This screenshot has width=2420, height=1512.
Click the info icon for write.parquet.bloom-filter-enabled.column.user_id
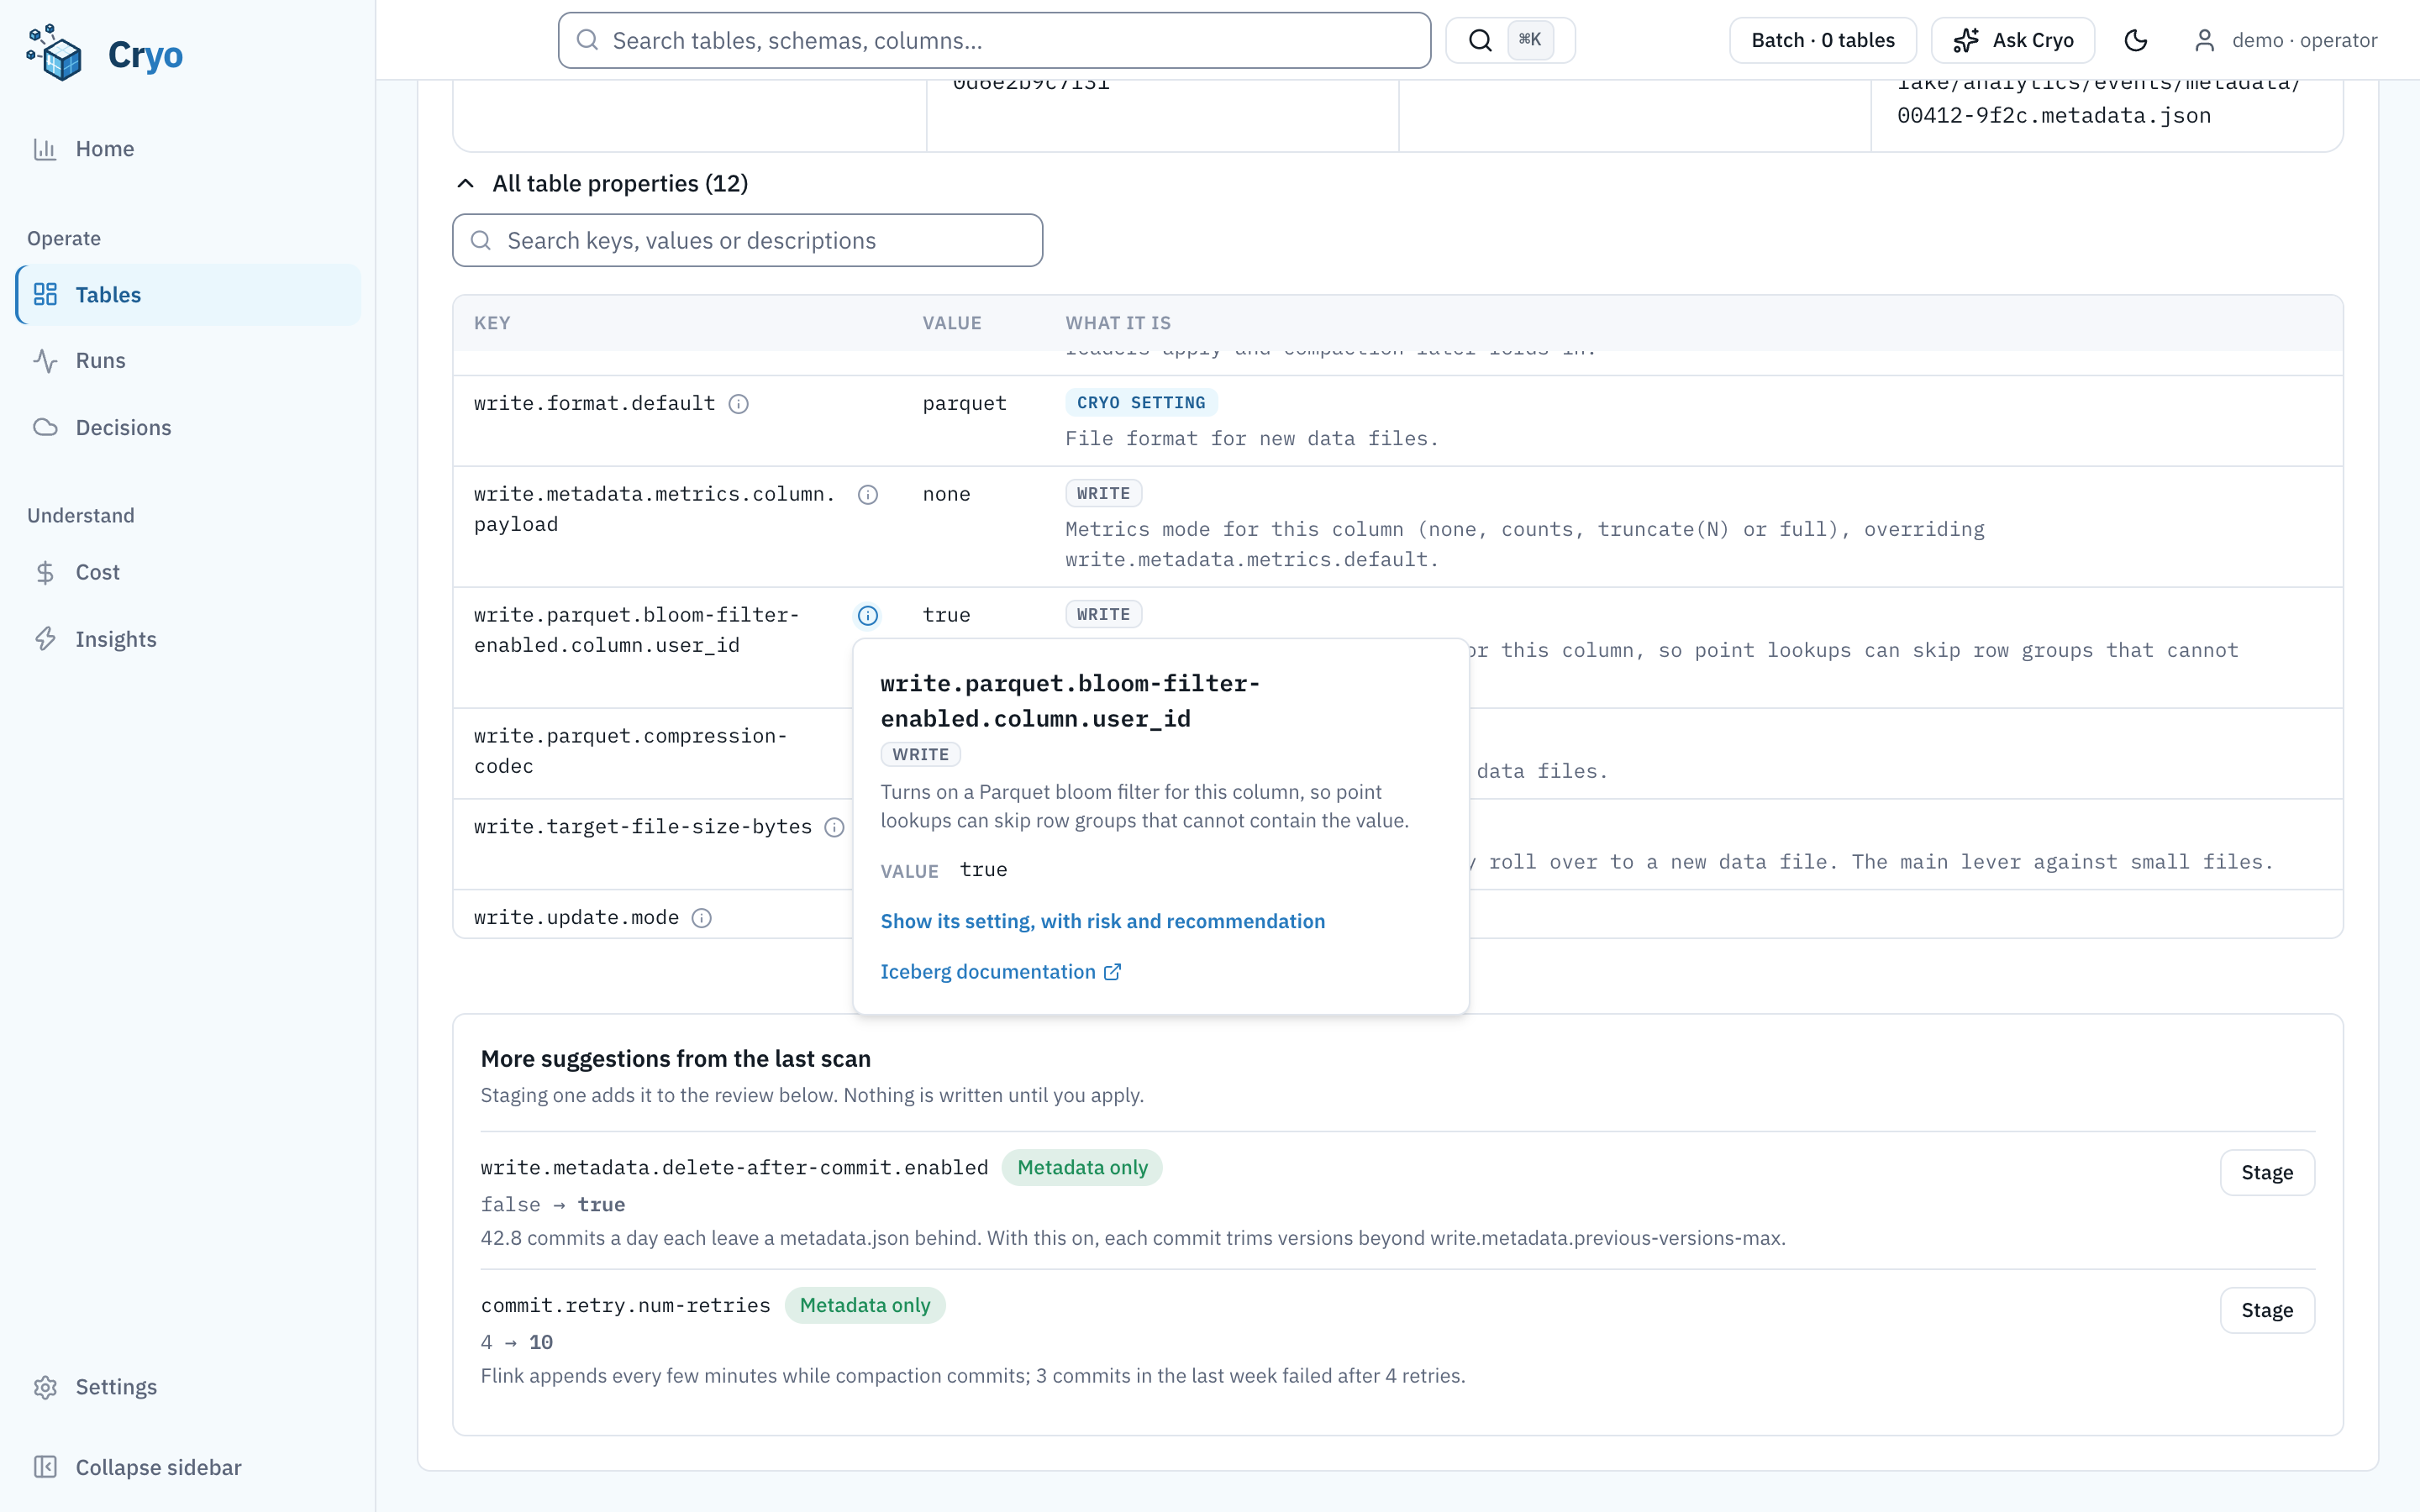click(868, 616)
